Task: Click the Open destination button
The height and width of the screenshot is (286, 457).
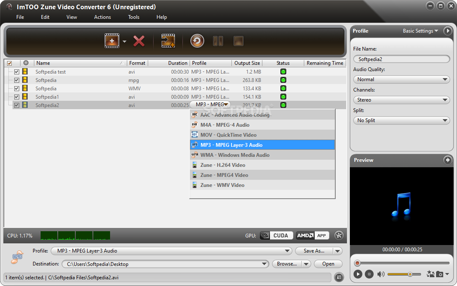Action: 328,264
